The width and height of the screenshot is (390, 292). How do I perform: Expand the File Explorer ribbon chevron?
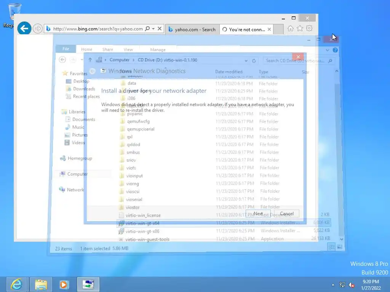point(327,50)
